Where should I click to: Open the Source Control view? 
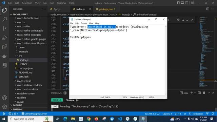coord(4,28)
